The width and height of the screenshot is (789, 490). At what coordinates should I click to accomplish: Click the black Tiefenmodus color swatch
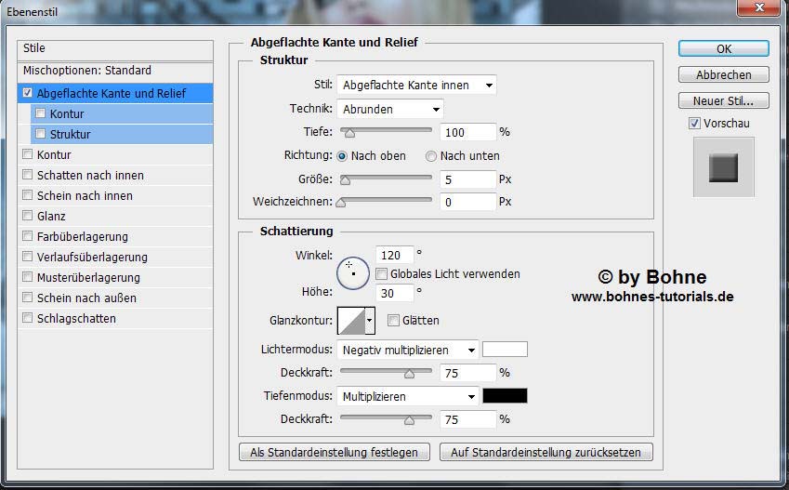(505, 396)
